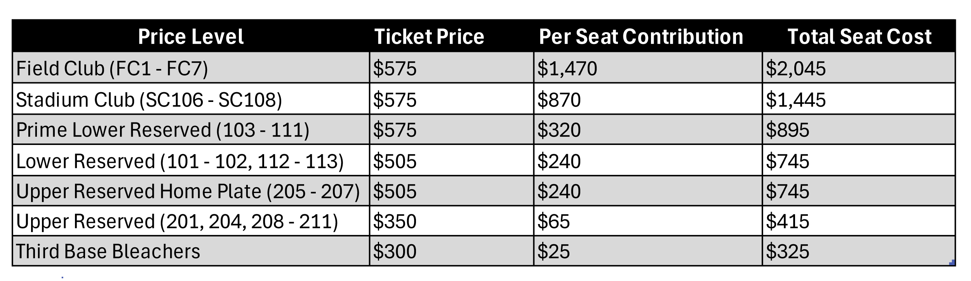The image size is (971, 281).
Task: Select the $1,470 per seat contribution cell
Action: coord(567,69)
